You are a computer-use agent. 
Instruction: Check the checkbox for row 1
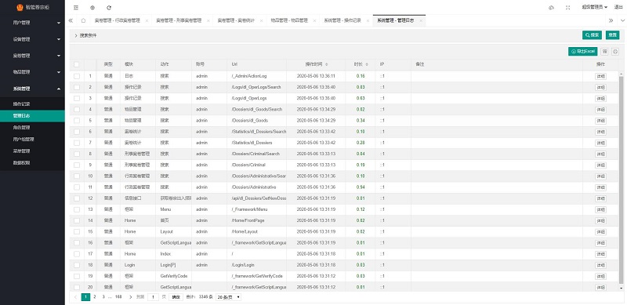[76, 76]
